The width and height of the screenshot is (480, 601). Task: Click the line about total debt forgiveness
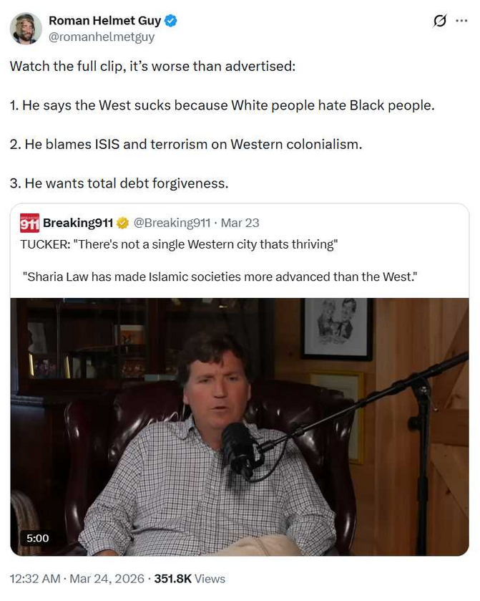pos(119,183)
